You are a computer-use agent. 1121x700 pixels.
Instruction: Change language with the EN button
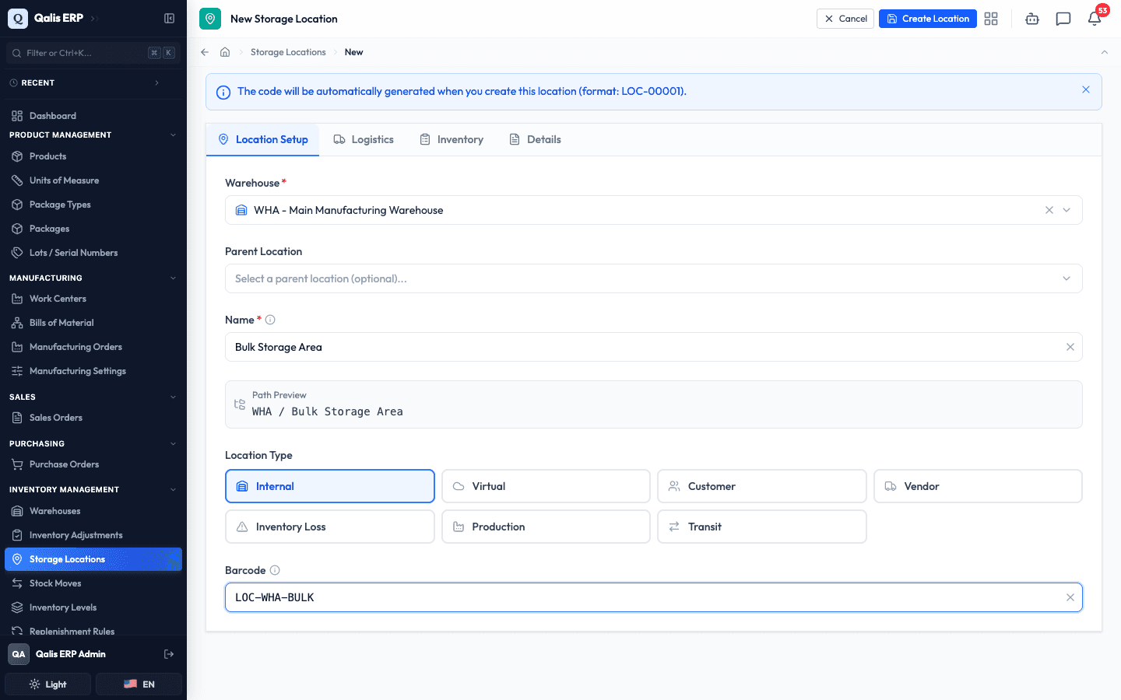[x=139, y=684]
